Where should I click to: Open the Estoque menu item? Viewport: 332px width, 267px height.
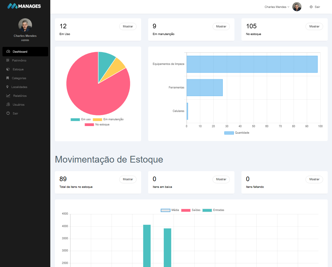[x=18, y=69]
